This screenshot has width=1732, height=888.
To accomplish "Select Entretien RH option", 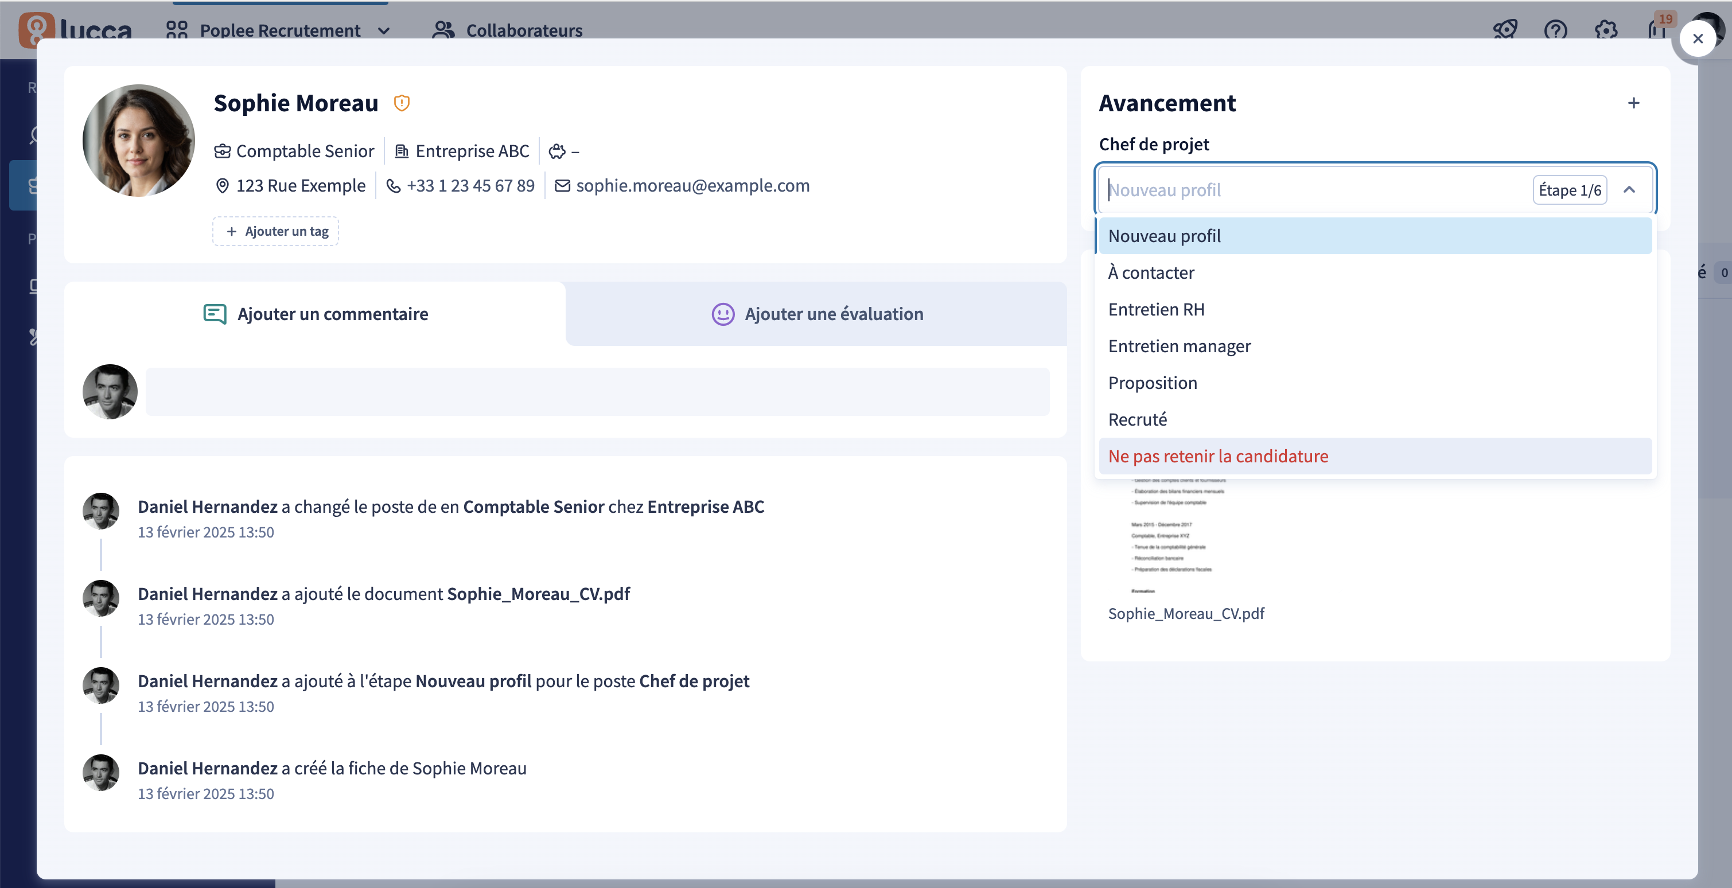I will 1375,309.
